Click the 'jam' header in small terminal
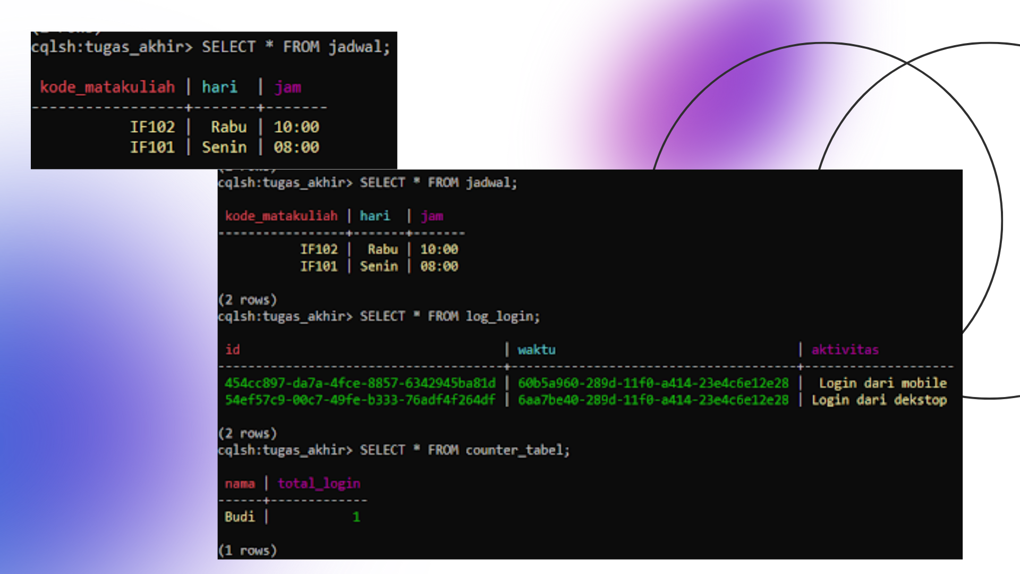1020x574 pixels. click(287, 87)
